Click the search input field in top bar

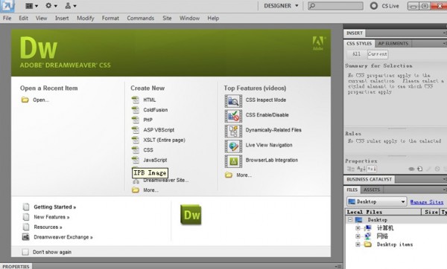pos(335,6)
